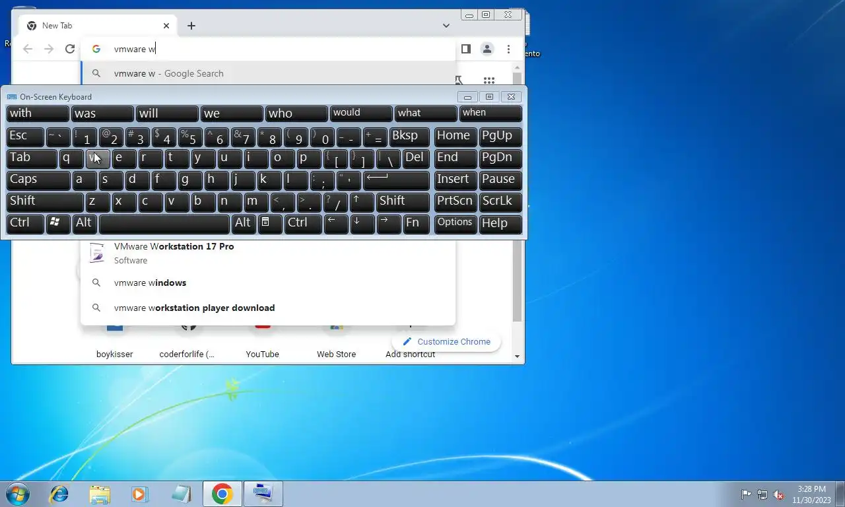The width and height of the screenshot is (845, 507).
Task: Click the Windows Start orb
Action: [17, 494]
